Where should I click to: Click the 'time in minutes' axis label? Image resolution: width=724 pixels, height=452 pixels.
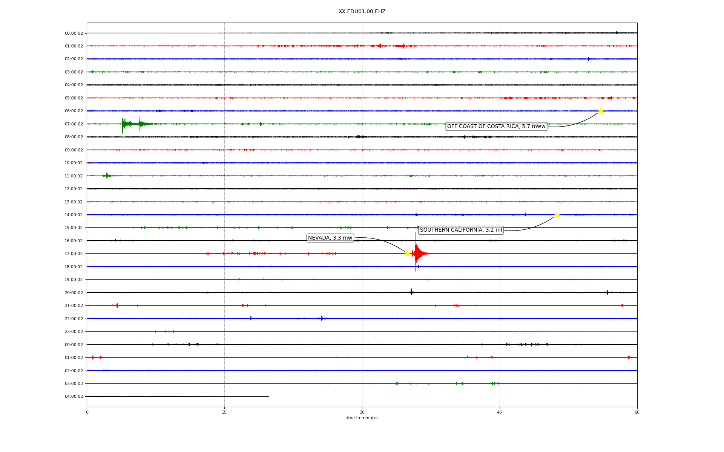[362, 418]
